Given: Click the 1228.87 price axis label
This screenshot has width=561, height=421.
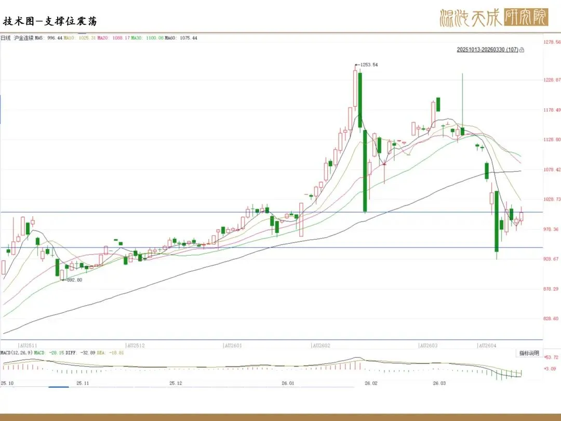Looking at the screenshot, I should (552, 80).
